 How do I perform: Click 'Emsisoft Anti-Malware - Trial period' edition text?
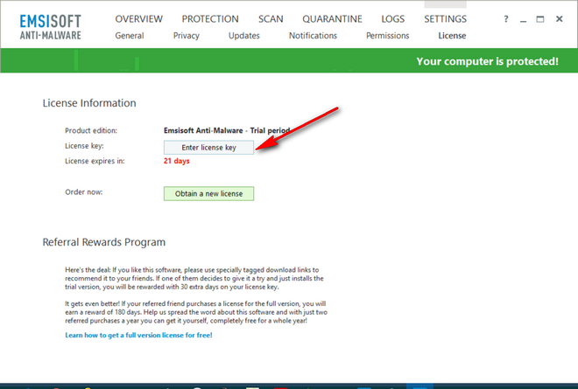click(x=227, y=130)
